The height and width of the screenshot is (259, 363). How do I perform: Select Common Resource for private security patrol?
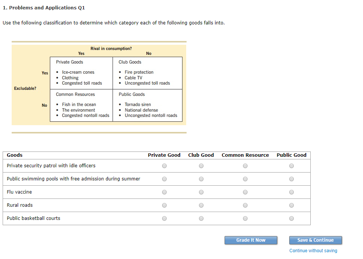pos(245,165)
